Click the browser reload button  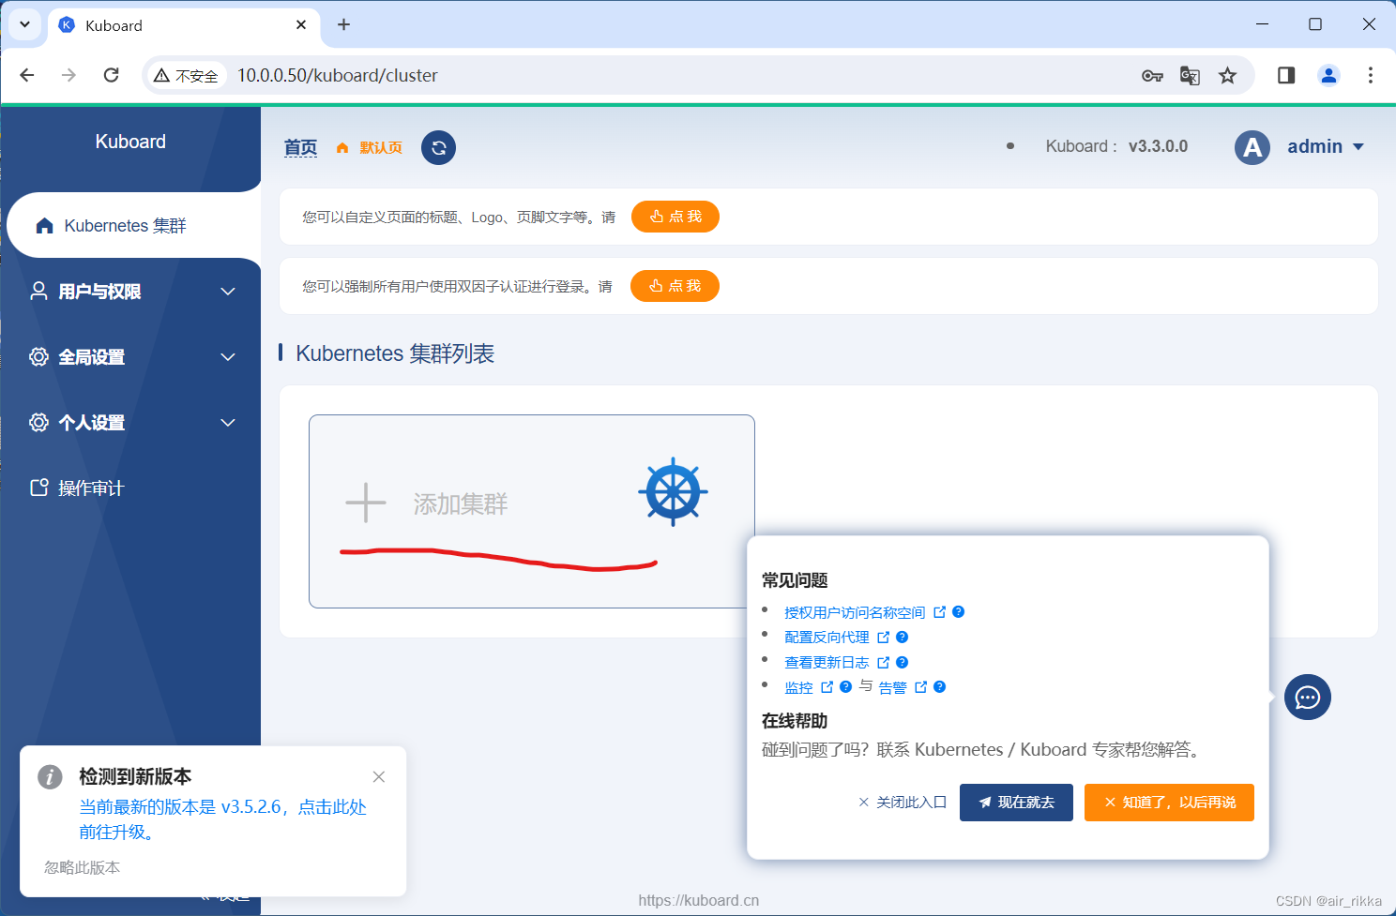click(111, 75)
